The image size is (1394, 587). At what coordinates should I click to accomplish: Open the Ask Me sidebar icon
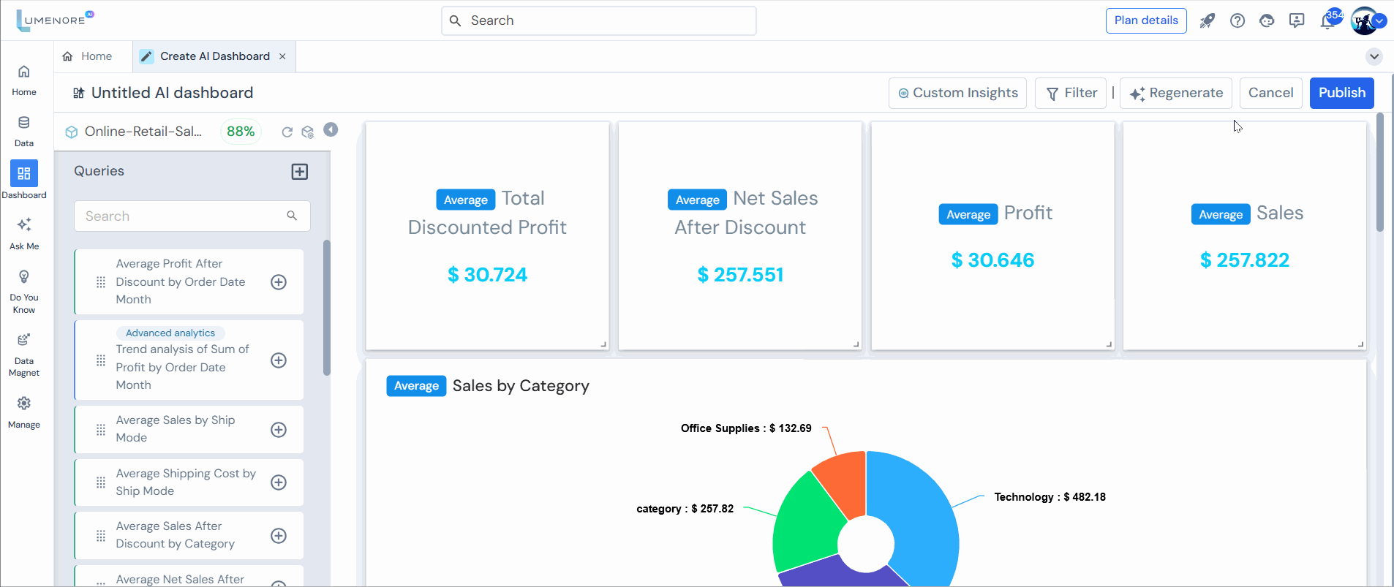pos(24,225)
